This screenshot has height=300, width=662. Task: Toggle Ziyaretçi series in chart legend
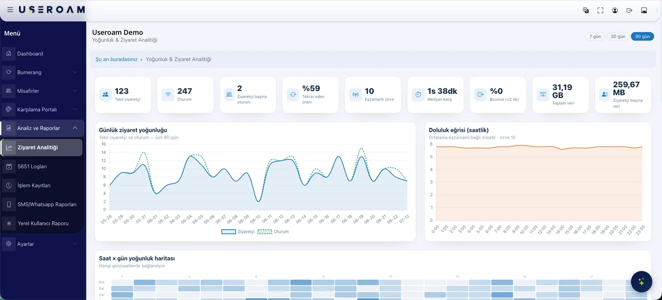click(238, 232)
